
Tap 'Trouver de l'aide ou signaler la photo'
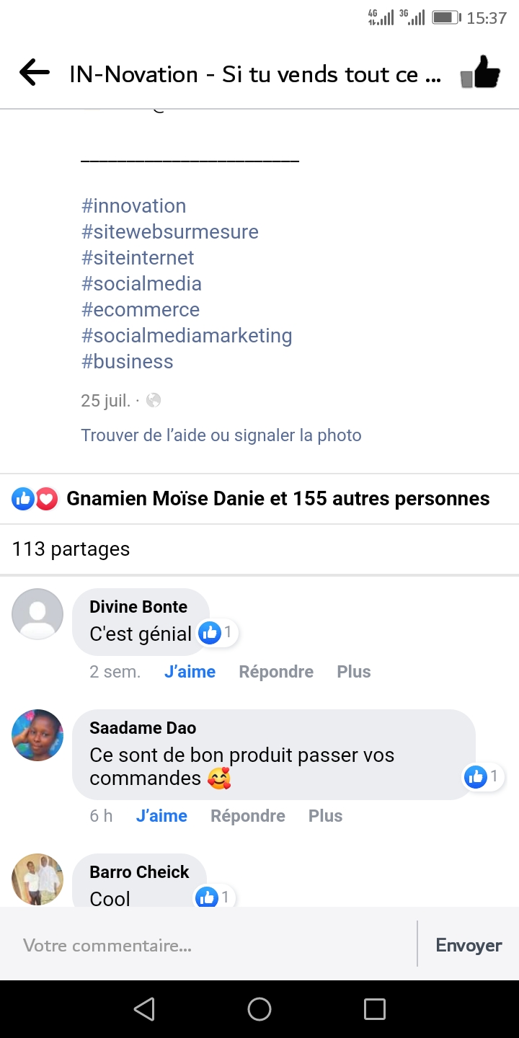221,435
